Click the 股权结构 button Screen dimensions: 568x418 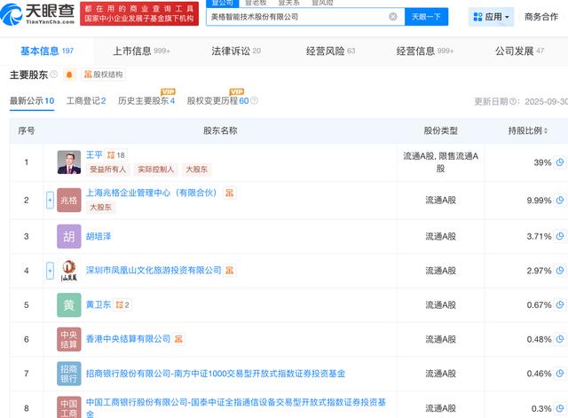coord(103,75)
